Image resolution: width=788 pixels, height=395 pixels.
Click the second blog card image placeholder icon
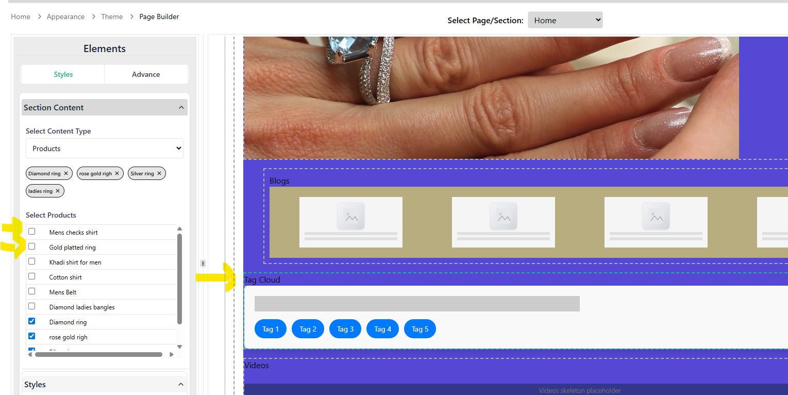pos(504,216)
